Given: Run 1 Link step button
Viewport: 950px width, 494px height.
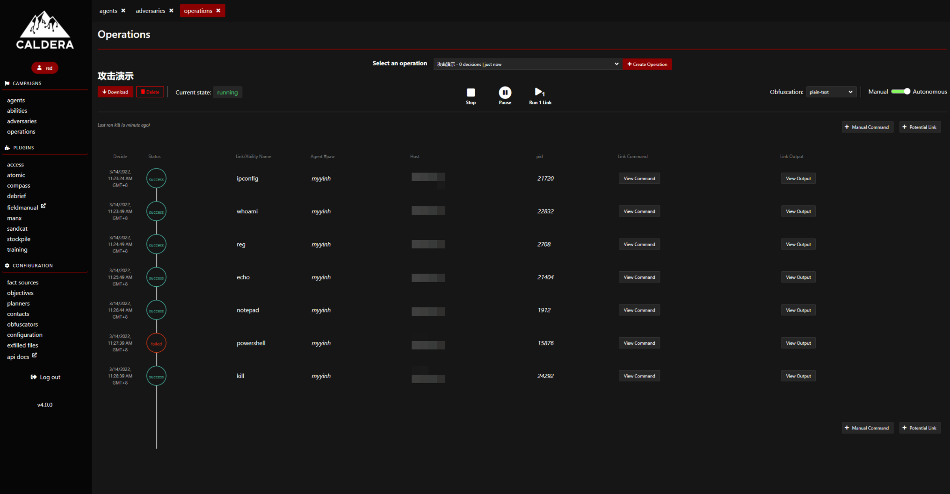Looking at the screenshot, I should pyautogui.click(x=540, y=96).
